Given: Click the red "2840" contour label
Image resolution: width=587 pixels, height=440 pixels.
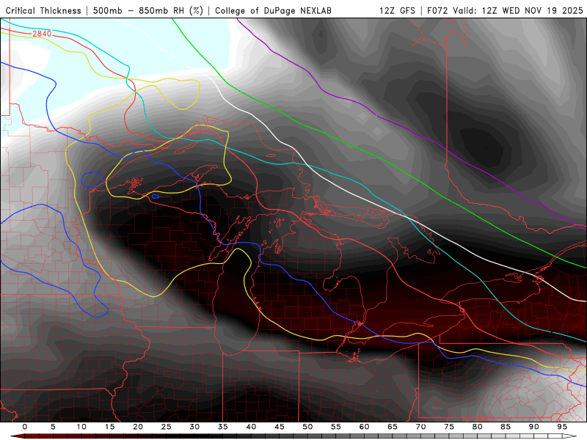Looking at the screenshot, I should coord(42,34).
